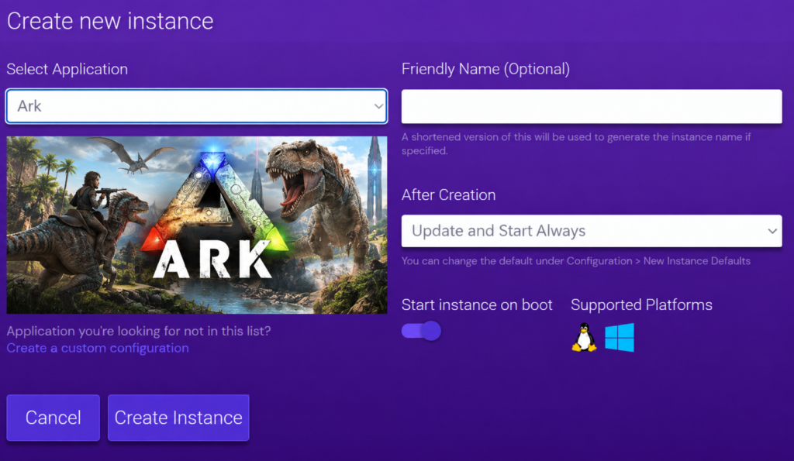Click the 'Select Application' label
This screenshot has width=794, height=461.
(67, 69)
